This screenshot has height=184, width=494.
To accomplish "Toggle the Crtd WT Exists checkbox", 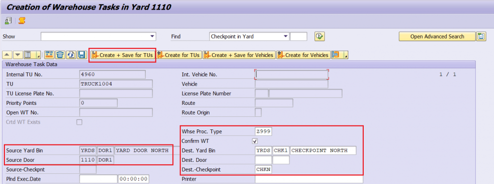I will 80,122.
